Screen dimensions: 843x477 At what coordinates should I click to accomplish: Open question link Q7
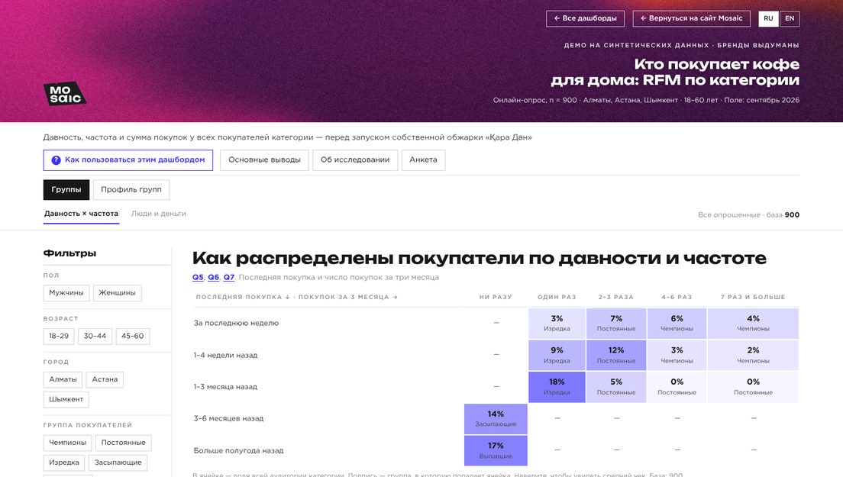click(x=229, y=277)
